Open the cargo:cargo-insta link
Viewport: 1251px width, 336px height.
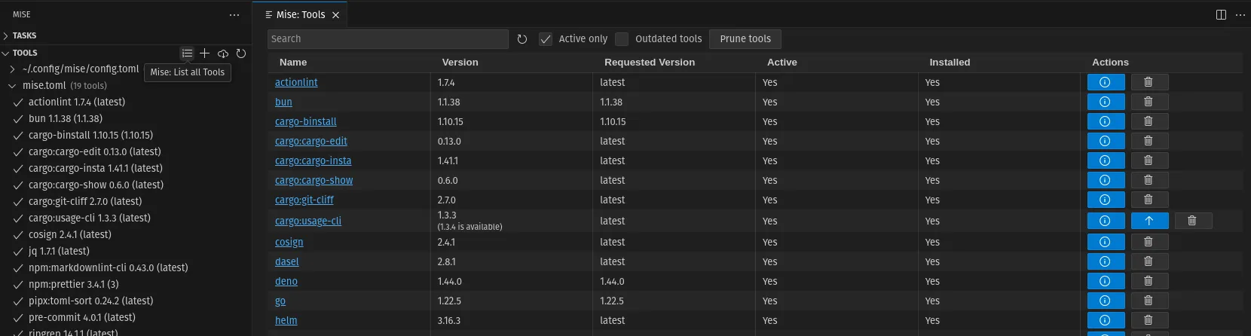pos(314,160)
